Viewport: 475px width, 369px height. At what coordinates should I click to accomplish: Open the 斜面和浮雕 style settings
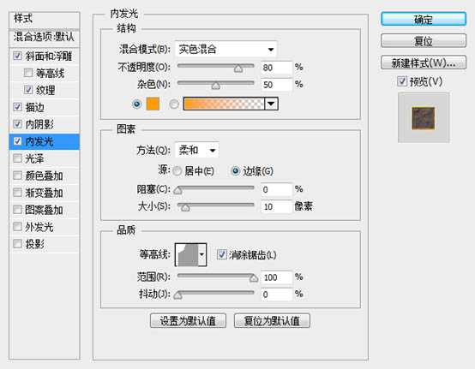[x=49, y=56]
